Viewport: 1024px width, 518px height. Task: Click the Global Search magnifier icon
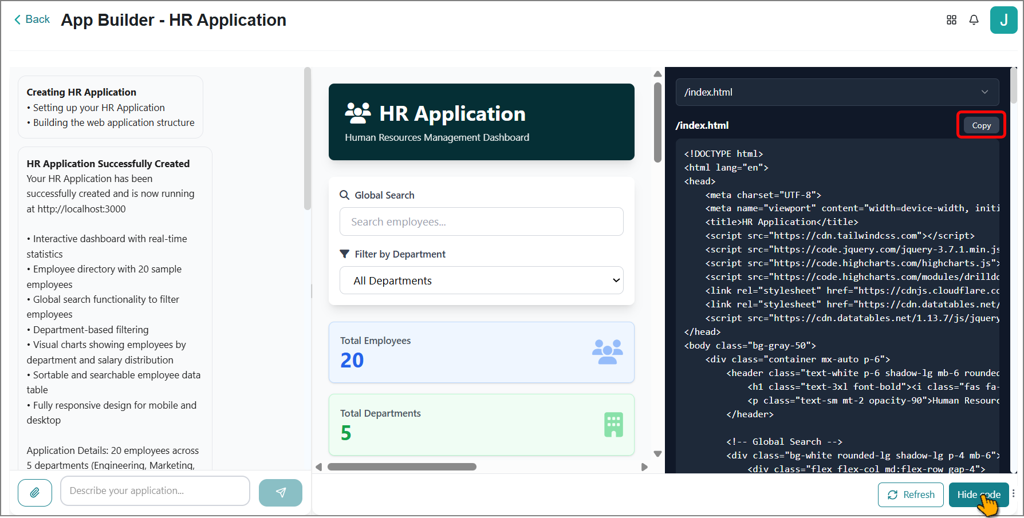coord(344,195)
